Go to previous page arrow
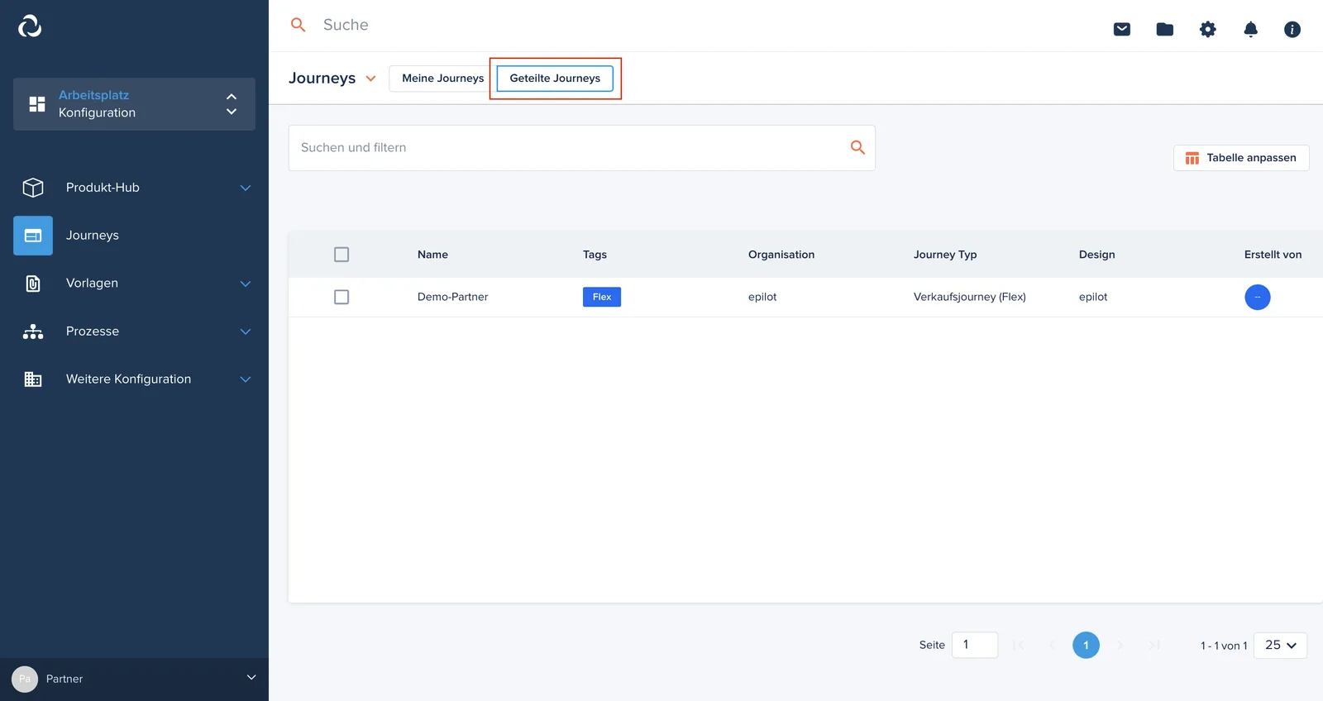This screenshot has width=1323, height=701. (x=1053, y=645)
